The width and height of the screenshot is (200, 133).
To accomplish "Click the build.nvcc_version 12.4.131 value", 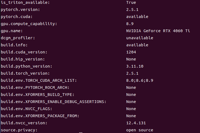I will click(x=136, y=123).
